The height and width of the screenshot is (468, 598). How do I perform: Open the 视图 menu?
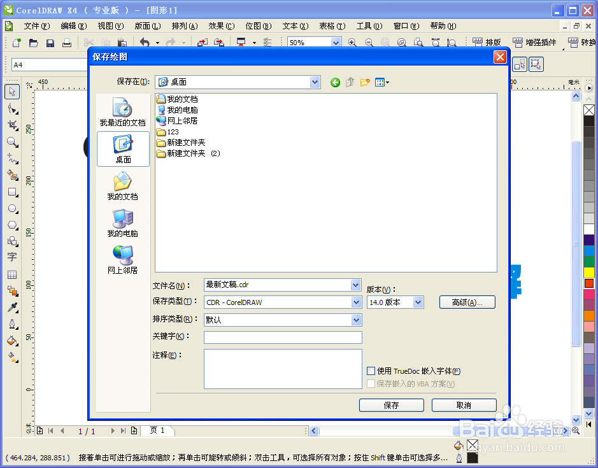pyautogui.click(x=111, y=26)
